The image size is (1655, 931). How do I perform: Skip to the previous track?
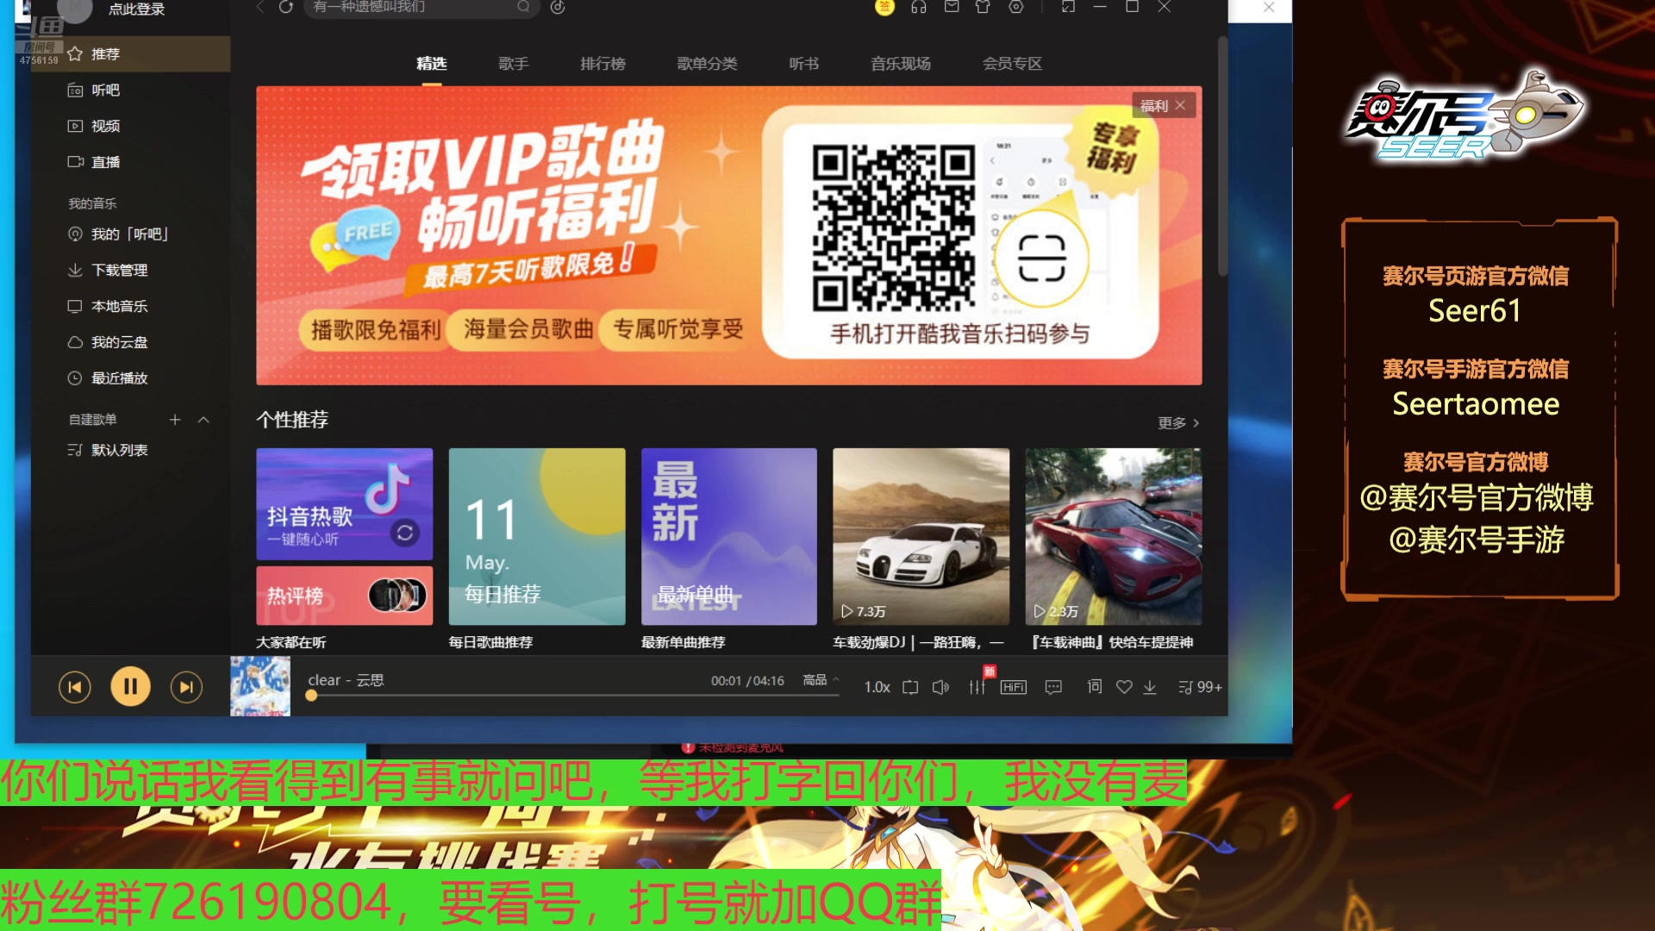click(x=75, y=687)
